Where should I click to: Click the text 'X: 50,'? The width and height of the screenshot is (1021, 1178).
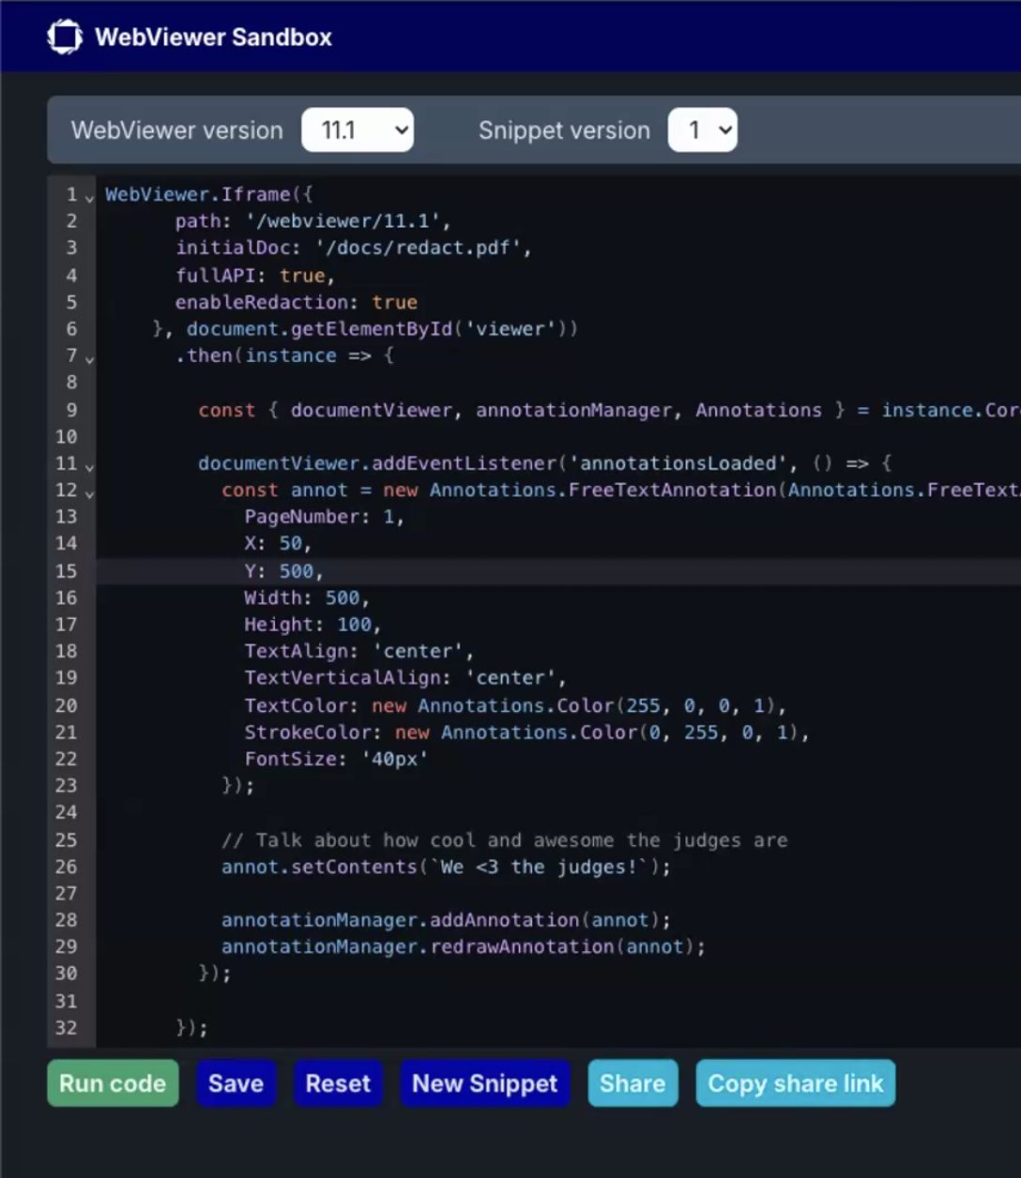click(278, 544)
